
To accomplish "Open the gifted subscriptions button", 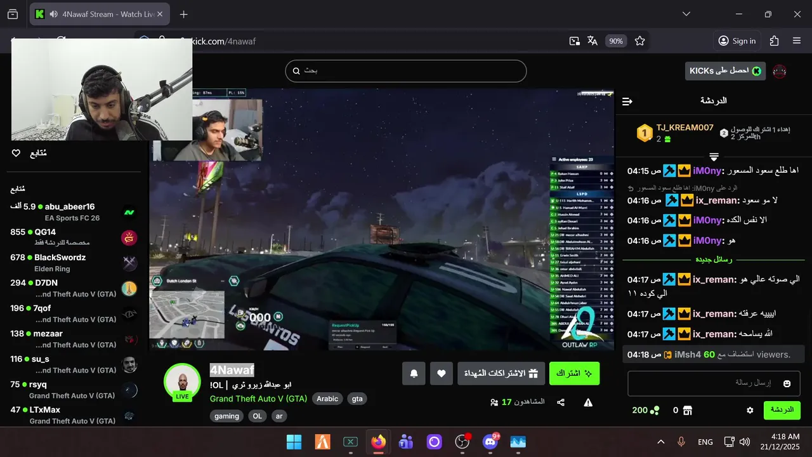I will pyautogui.click(x=501, y=373).
